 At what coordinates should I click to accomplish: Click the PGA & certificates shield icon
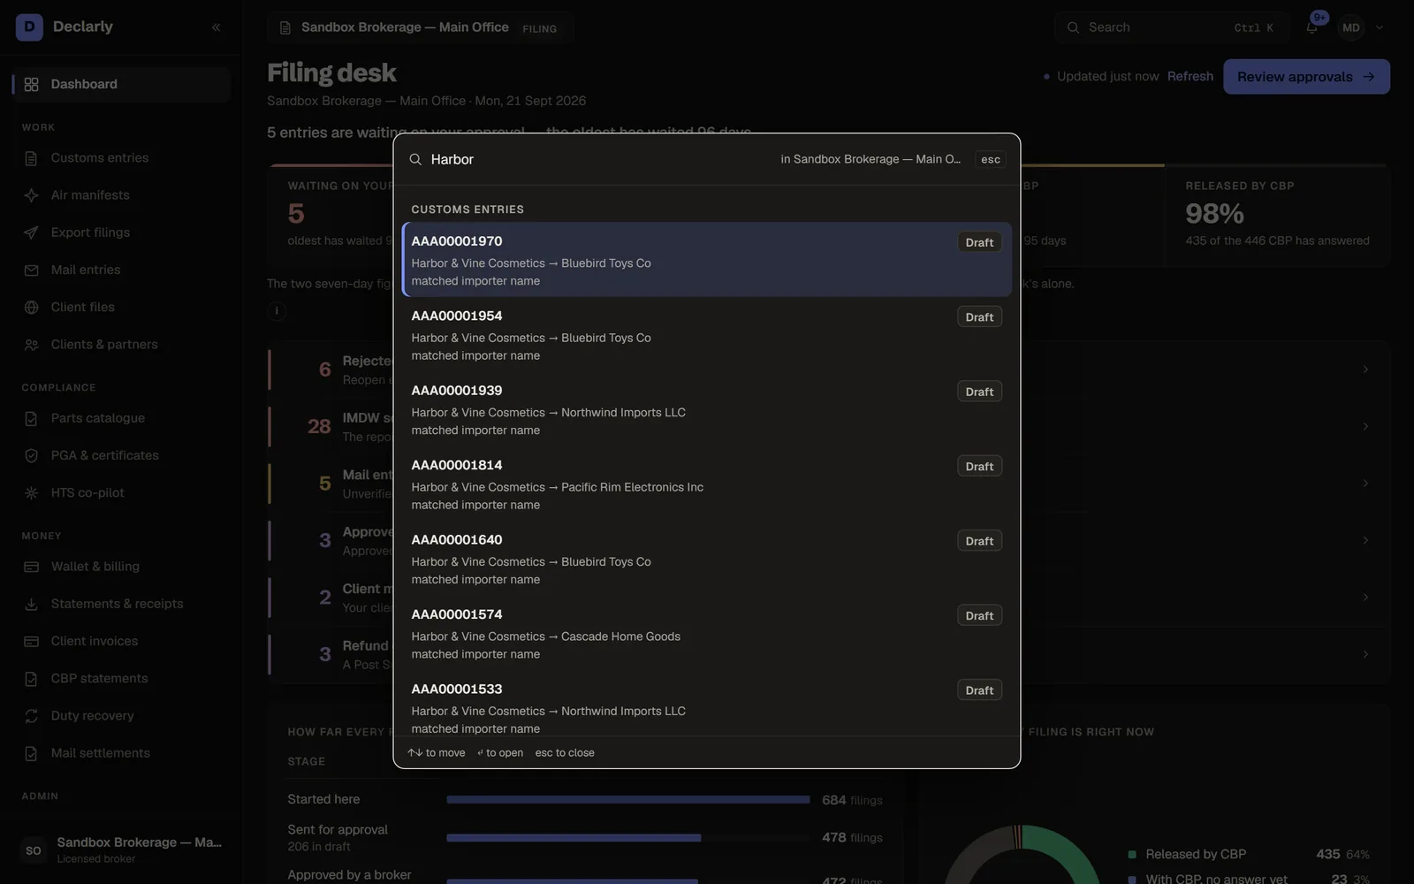point(31,455)
